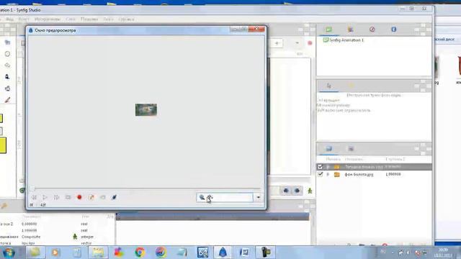The width and height of the screenshot is (461, 259).
Task: Click the Synfig Studio icon in the taskbar
Action: tap(223, 253)
